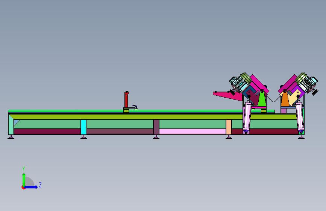Select the bright green triangular bracket

tap(262, 99)
